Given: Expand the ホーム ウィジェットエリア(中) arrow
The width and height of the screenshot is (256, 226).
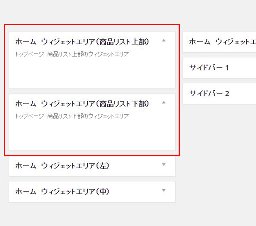Looking at the screenshot, I should tap(164, 190).
